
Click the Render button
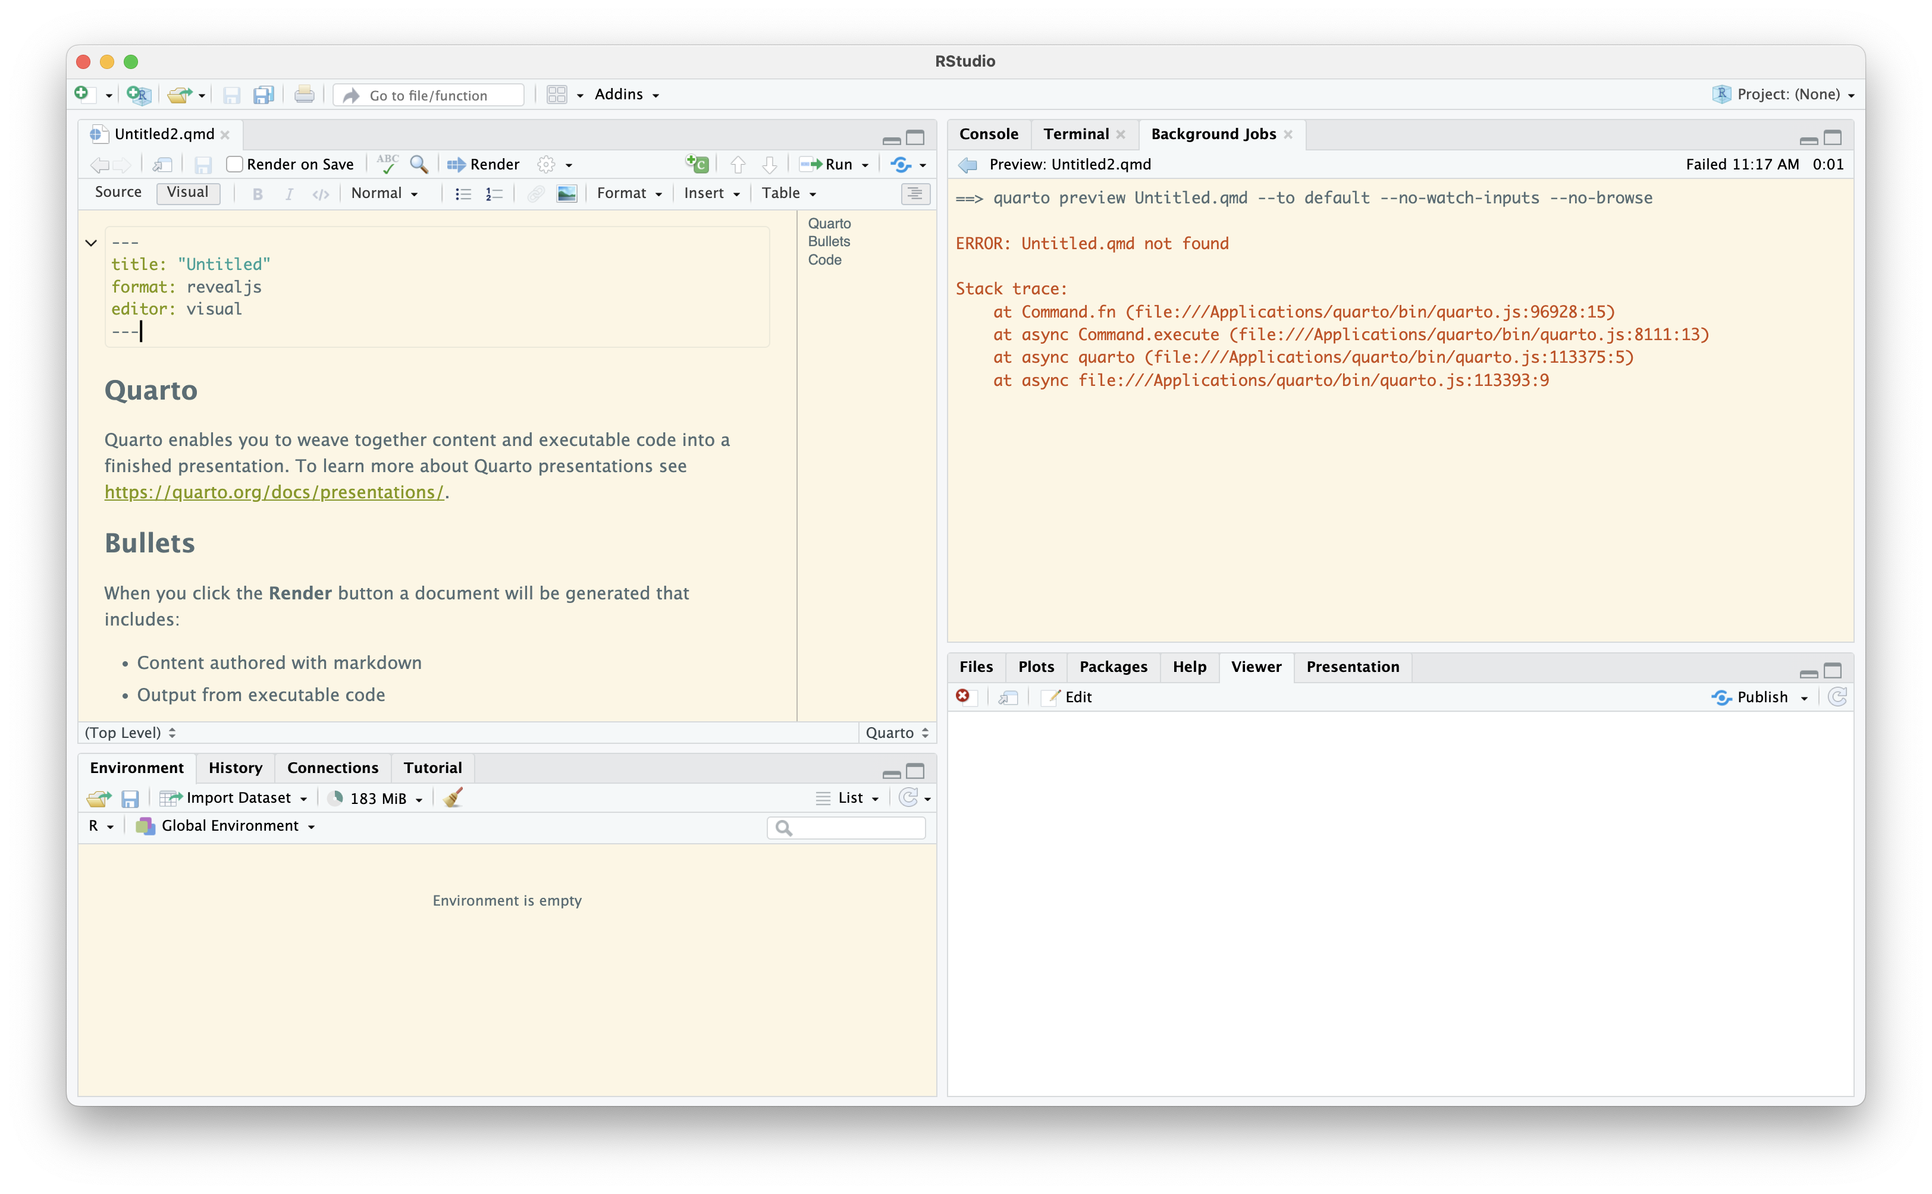482,164
